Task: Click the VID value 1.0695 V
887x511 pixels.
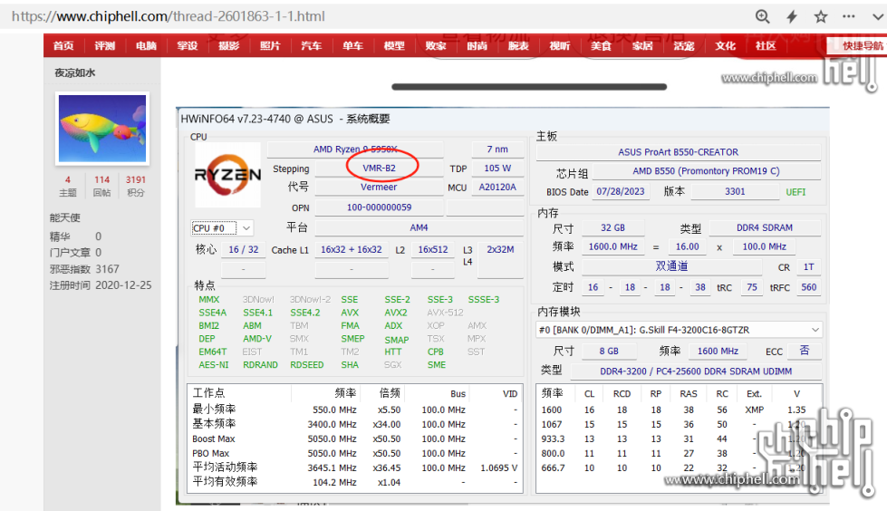Action: coord(499,468)
